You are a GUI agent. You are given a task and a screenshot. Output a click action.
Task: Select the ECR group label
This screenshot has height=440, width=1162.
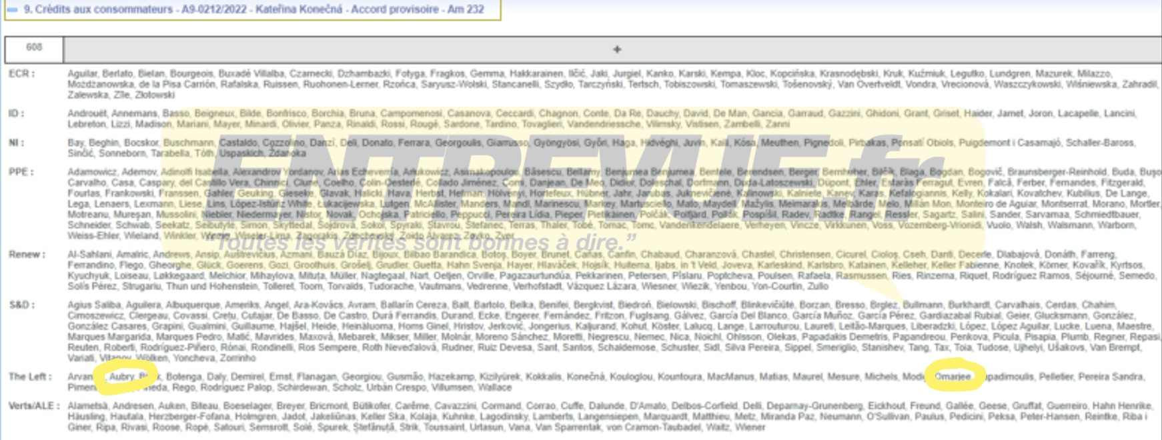click(x=21, y=73)
